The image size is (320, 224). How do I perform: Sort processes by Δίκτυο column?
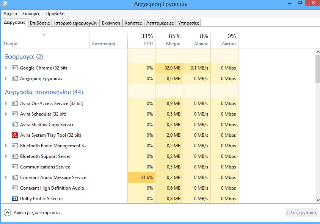(224, 40)
